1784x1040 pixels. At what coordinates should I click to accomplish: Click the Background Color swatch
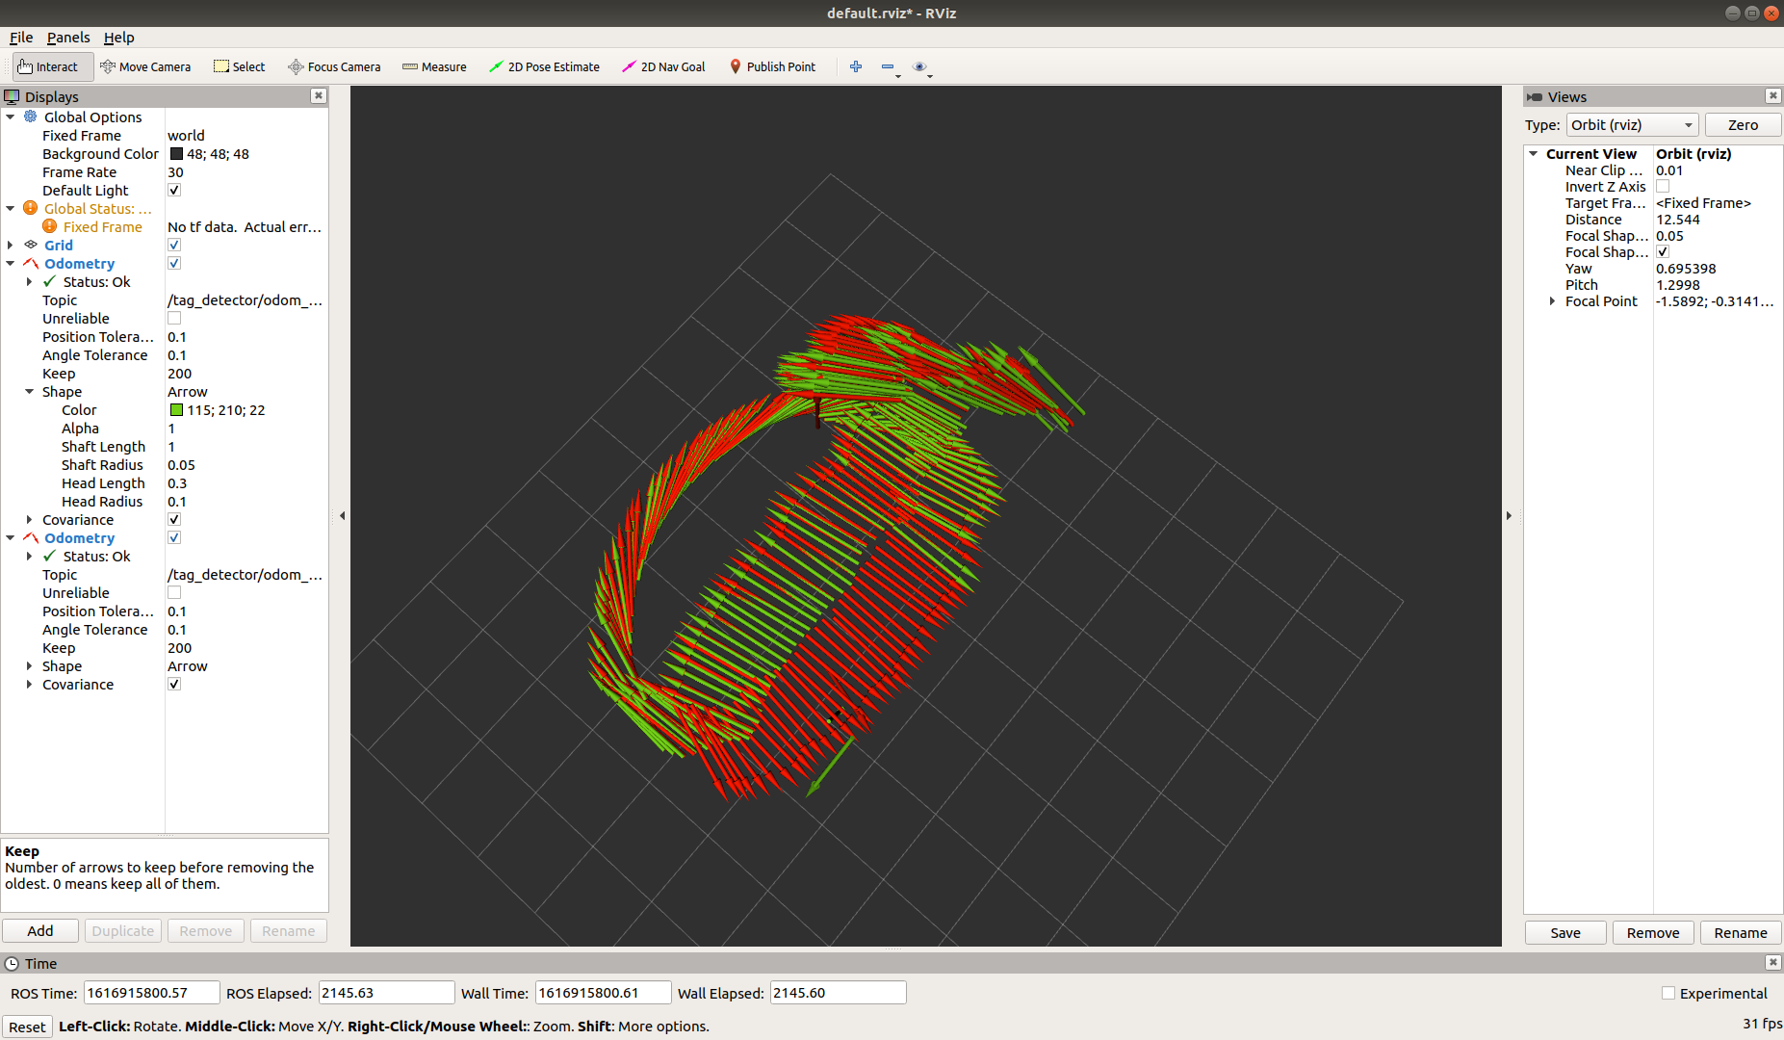pos(176,153)
